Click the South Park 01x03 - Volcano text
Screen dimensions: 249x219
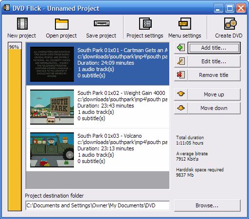(109, 136)
